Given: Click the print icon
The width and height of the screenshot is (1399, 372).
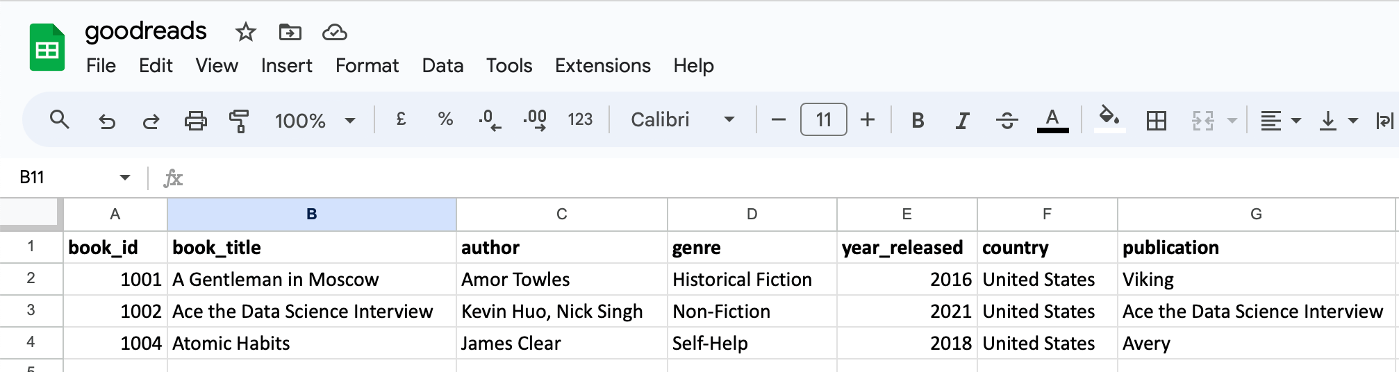Looking at the screenshot, I should [195, 121].
